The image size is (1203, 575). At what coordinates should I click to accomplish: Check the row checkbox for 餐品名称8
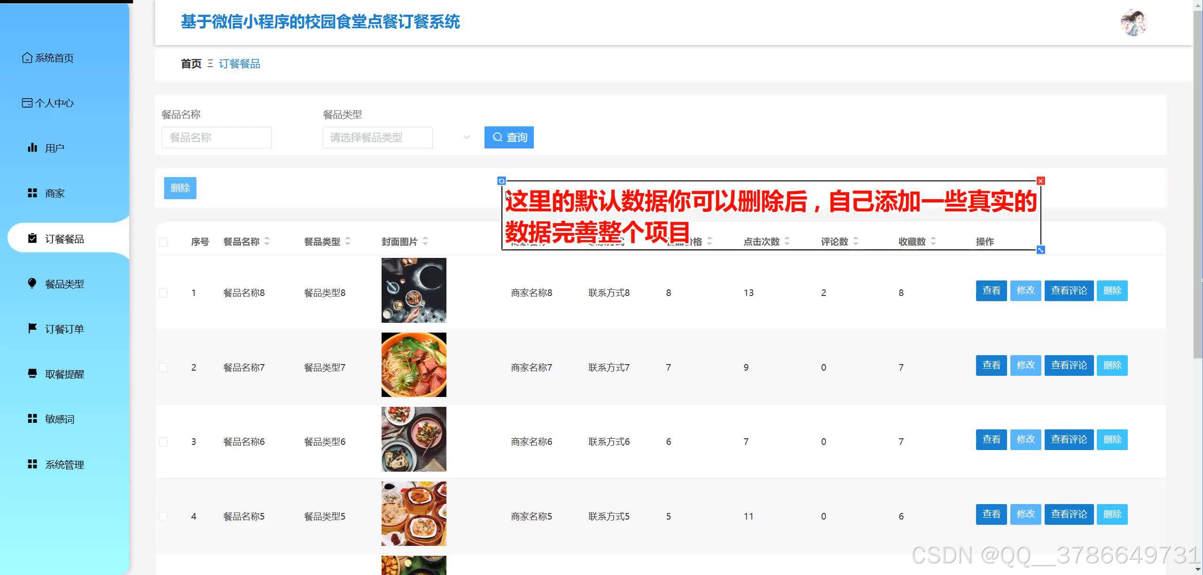[164, 292]
